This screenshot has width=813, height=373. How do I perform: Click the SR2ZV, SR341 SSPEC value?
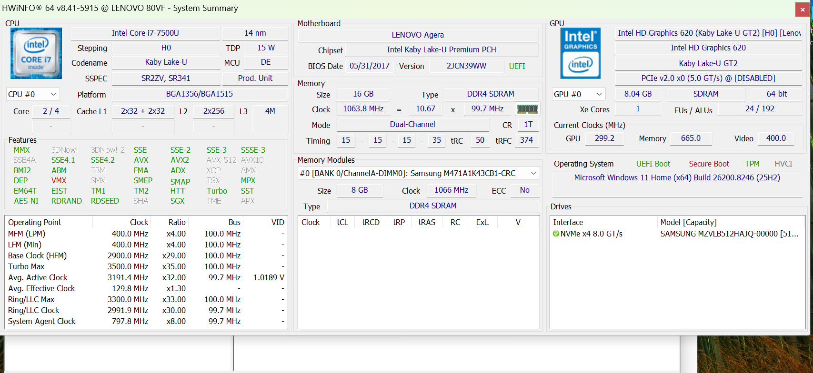coord(166,78)
